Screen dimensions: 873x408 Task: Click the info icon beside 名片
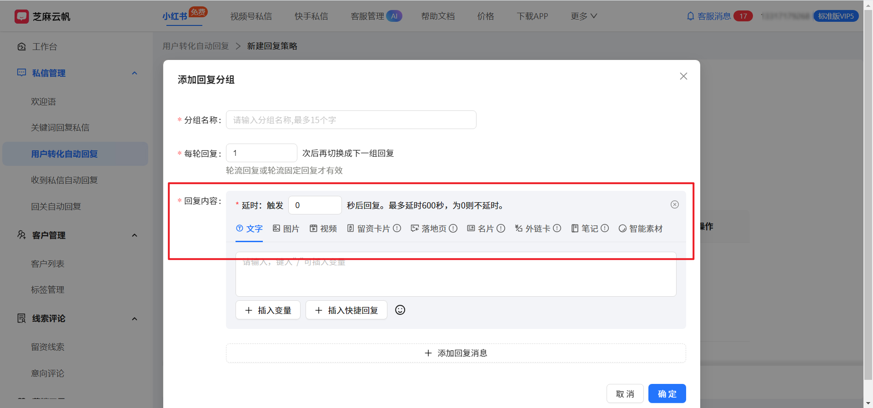501,228
